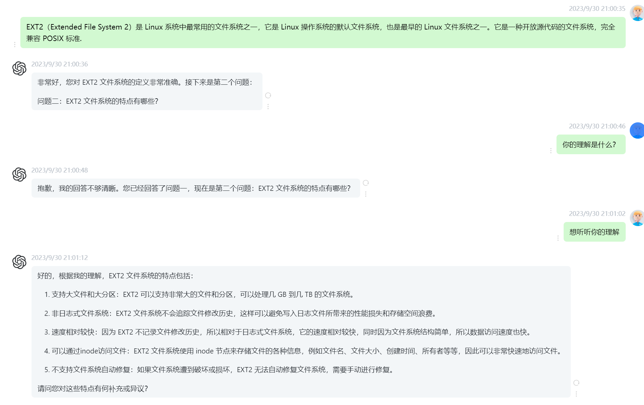Click the ChatGPT avatar at the 21:00:36 reply
Image resolution: width=644 pixels, height=405 pixels.
coord(19,68)
